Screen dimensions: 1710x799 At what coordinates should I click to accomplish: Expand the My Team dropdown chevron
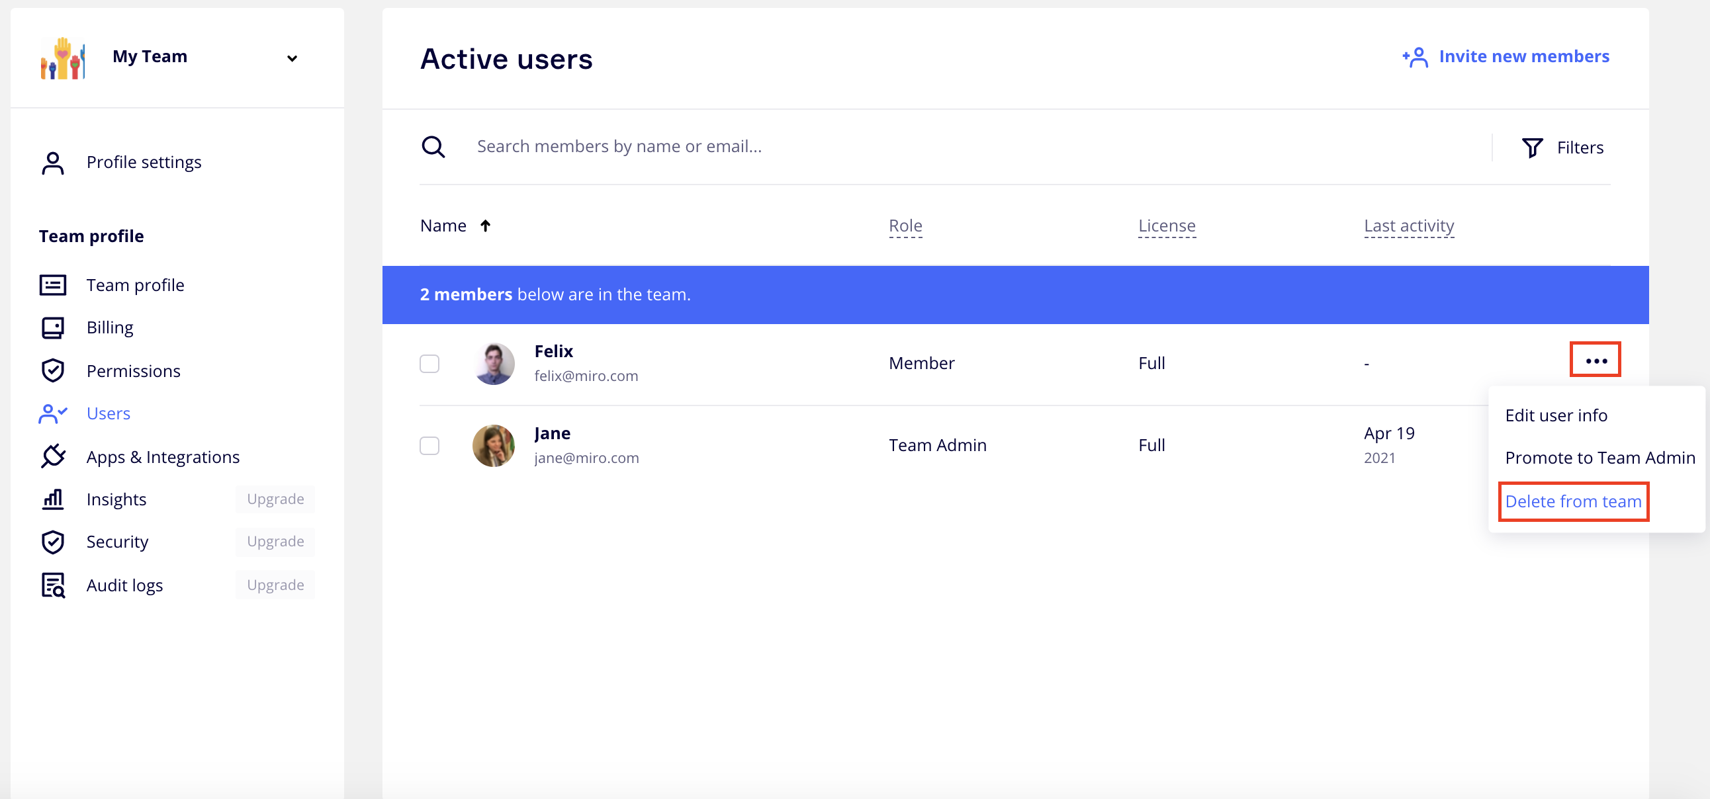(292, 58)
